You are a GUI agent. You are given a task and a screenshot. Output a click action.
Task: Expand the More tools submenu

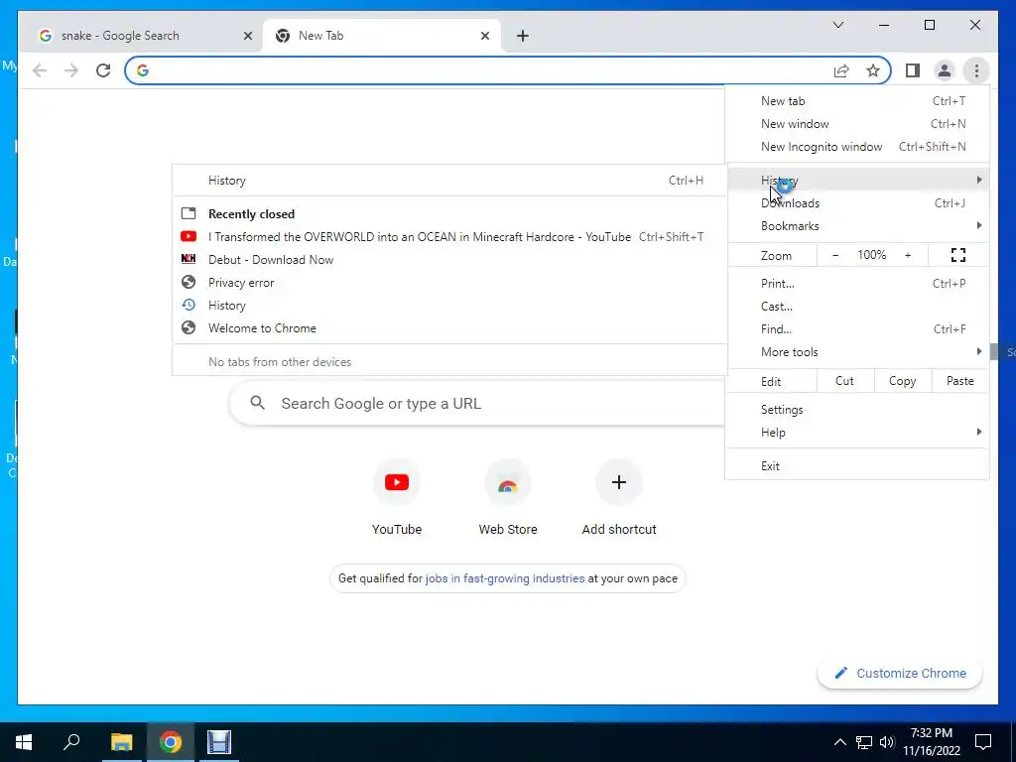coord(857,352)
